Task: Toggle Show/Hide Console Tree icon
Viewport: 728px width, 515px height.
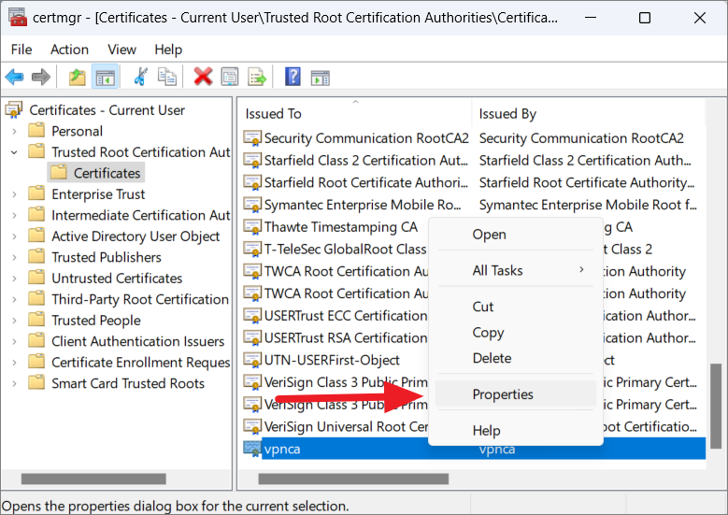Action: (106, 77)
